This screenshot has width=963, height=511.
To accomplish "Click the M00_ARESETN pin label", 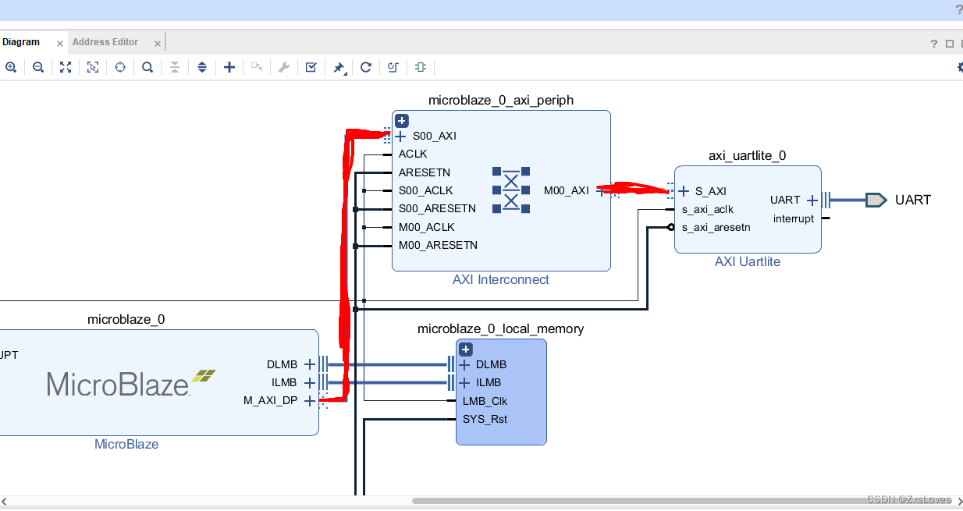I will pyautogui.click(x=438, y=245).
